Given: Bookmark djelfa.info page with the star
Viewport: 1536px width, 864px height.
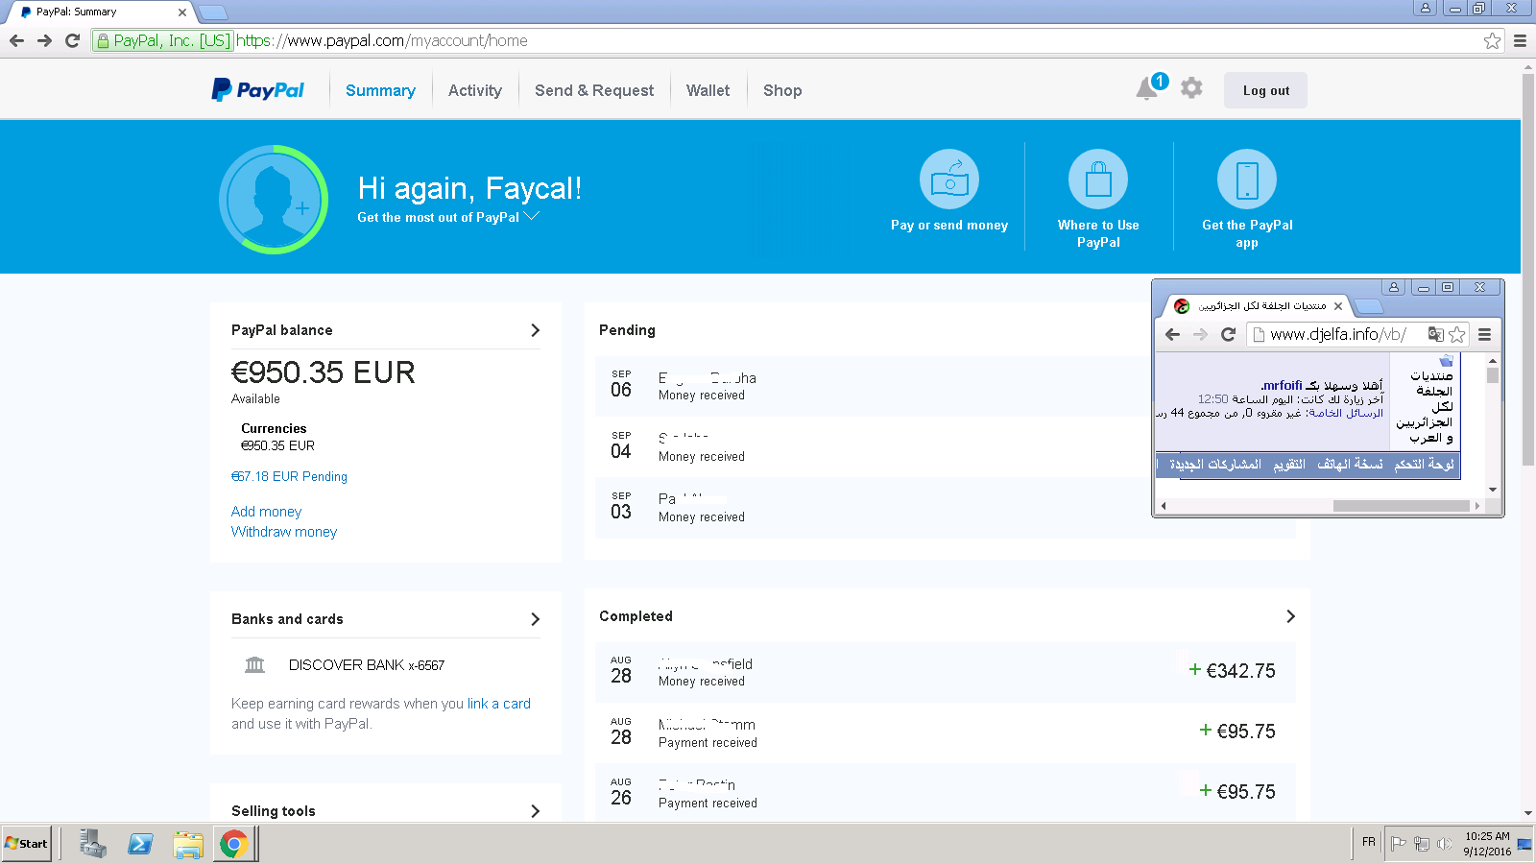Looking at the screenshot, I should tap(1457, 334).
